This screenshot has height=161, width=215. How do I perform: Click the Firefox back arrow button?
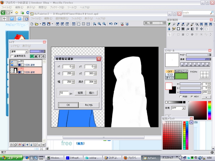(3, 12)
